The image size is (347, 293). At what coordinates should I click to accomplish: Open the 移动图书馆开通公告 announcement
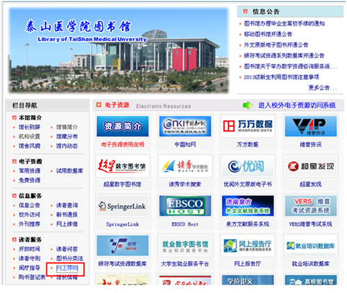(268, 34)
